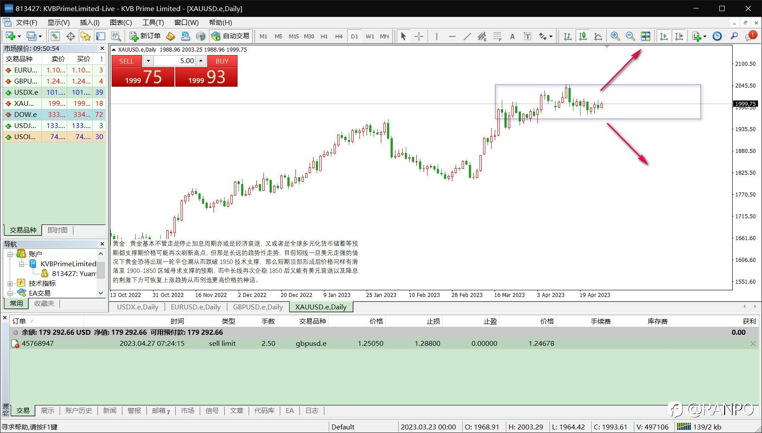Open the 图表(C) menu
Image resolution: width=762 pixels, height=433 pixels.
point(121,23)
